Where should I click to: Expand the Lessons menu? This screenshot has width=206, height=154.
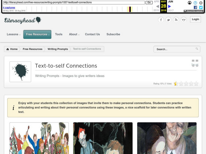14,34
